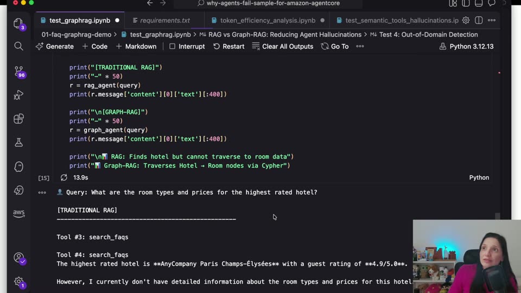The height and width of the screenshot is (293, 521).
Task: Click the spinning run indicator of cell 15
Action: coord(64,178)
